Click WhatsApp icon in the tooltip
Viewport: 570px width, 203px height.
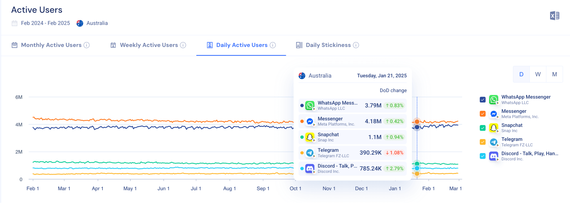point(310,106)
